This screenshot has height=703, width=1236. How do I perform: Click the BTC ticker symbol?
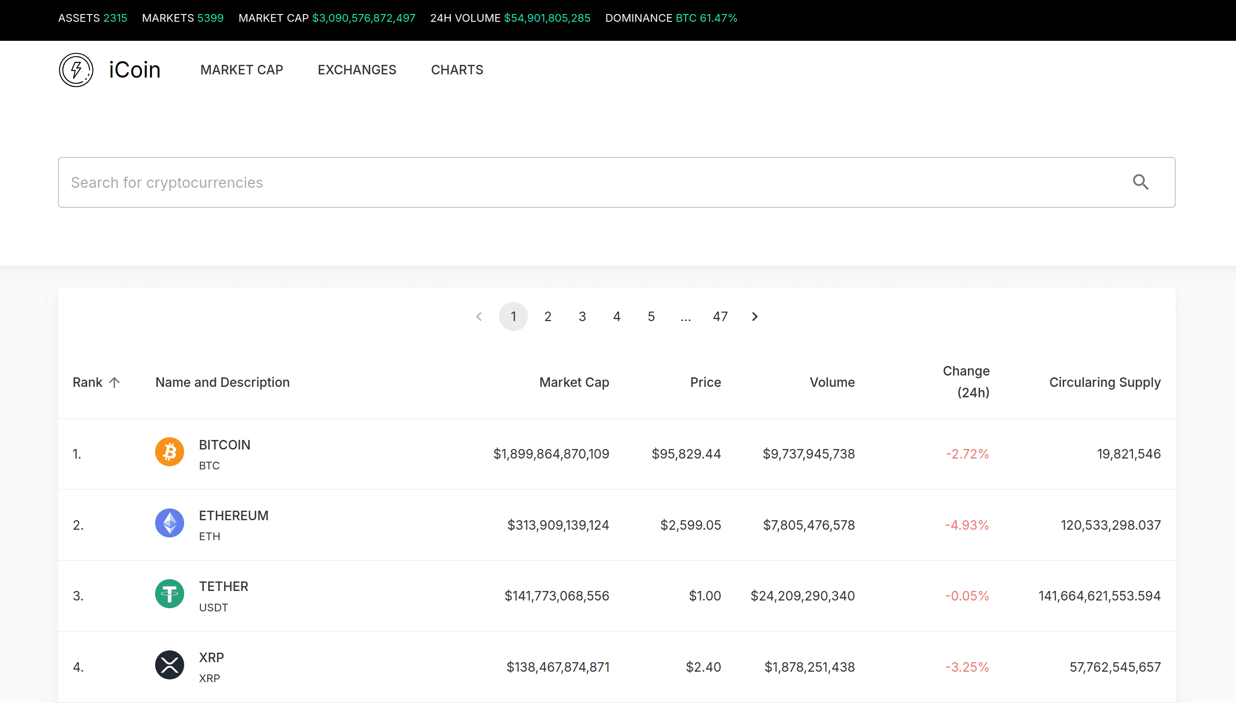[x=210, y=466]
